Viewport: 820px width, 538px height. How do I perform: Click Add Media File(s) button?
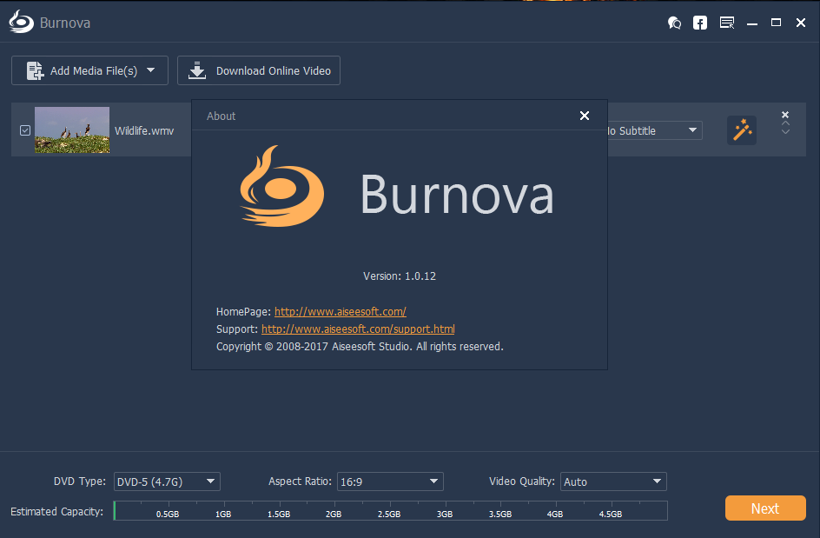(x=89, y=70)
